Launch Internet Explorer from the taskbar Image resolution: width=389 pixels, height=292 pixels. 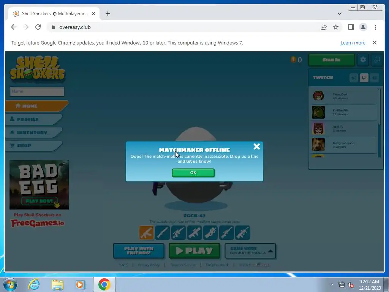click(34, 284)
